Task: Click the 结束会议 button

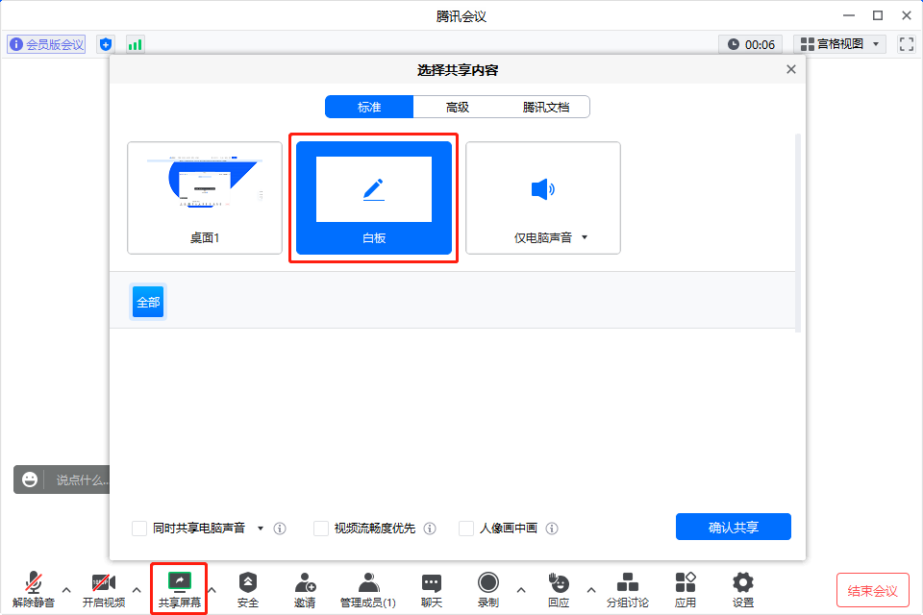Action: [872, 590]
